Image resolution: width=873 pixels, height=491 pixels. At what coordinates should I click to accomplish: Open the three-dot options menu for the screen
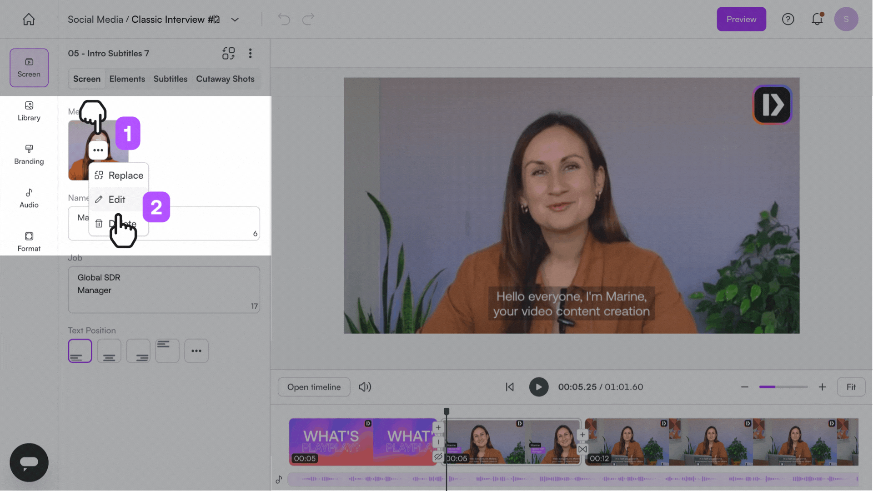250,53
